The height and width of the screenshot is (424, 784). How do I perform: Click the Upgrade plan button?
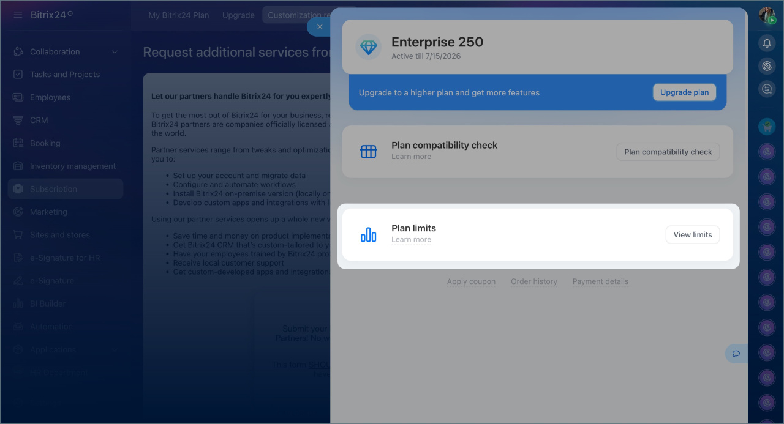click(x=684, y=92)
